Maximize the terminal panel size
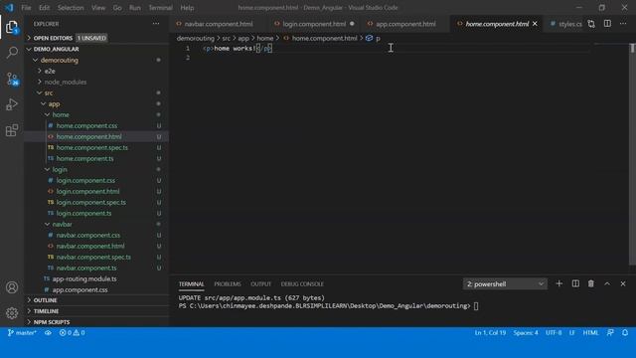 pos(607,283)
